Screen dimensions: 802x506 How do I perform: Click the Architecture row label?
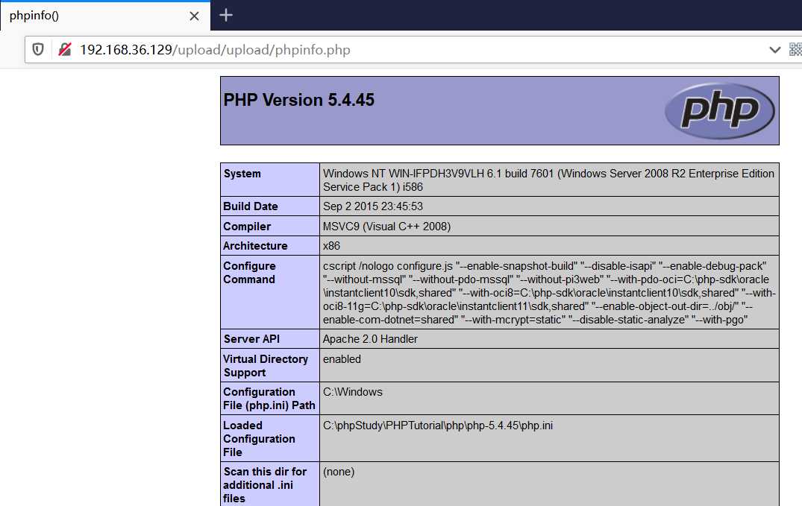coord(255,246)
